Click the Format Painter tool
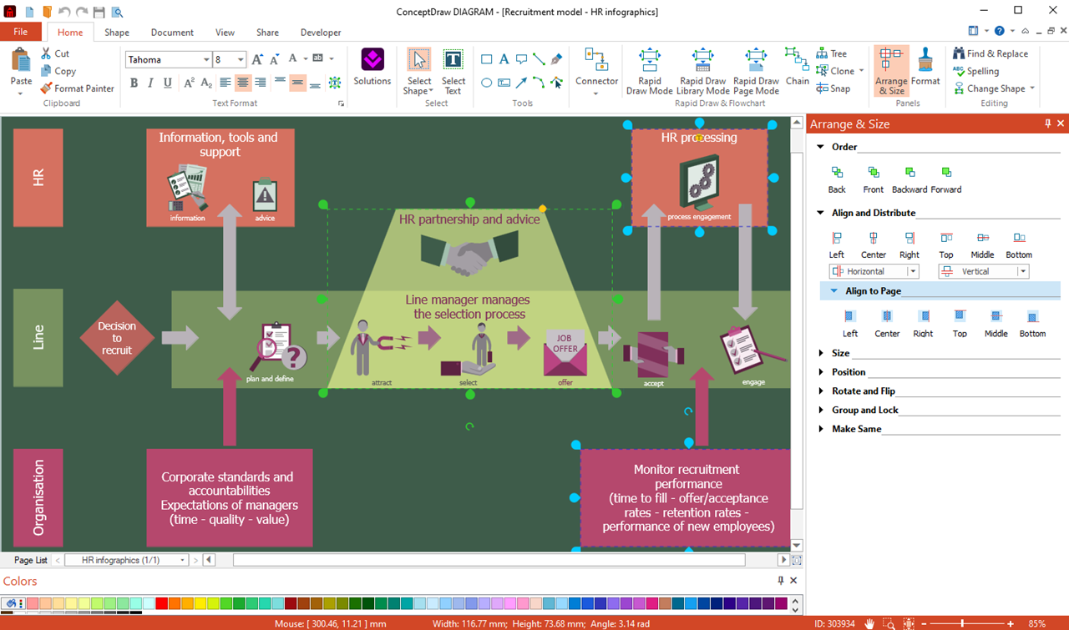 coord(77,88)
